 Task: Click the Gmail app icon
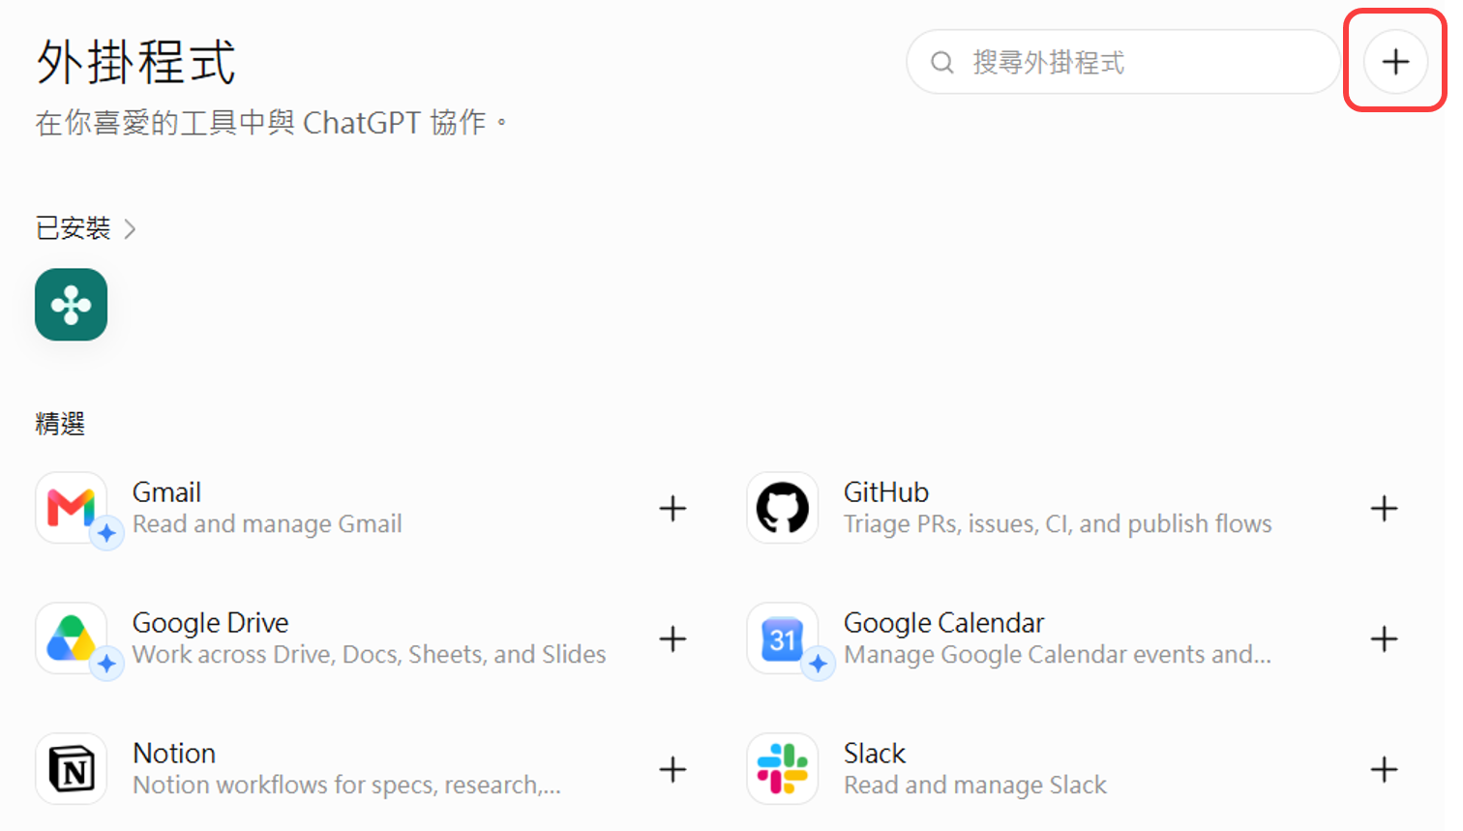[x=72, y=508]
